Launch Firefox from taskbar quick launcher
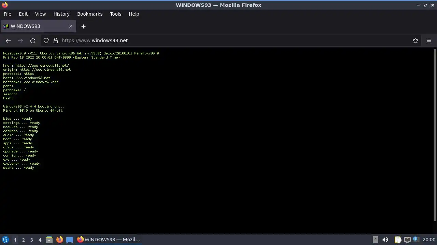The image size is (437, 245). tap(59, 240)
